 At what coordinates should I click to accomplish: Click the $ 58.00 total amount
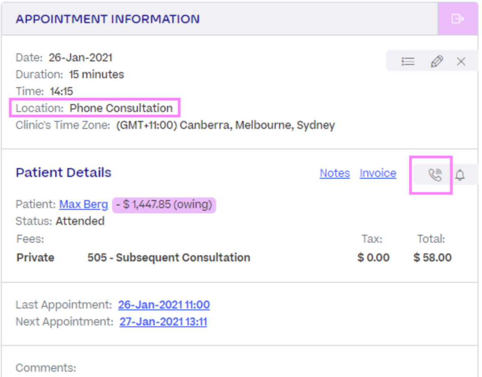point(433,257)
